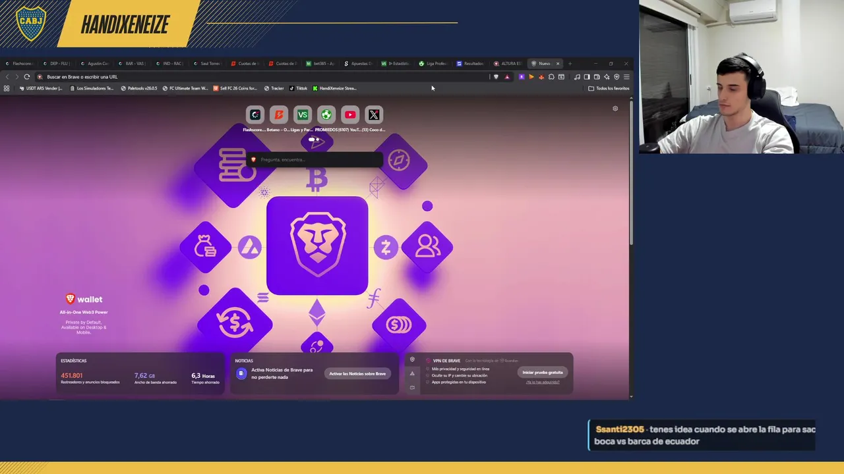Expand the Todos los favoritos folder
The height and width of the screenshot is (474, 844).
609,88
